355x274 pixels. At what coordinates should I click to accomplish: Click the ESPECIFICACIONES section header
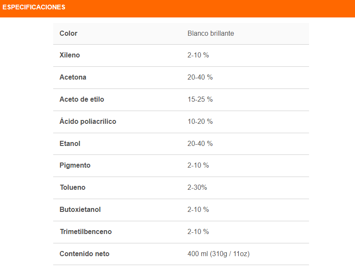click(34, 7)
